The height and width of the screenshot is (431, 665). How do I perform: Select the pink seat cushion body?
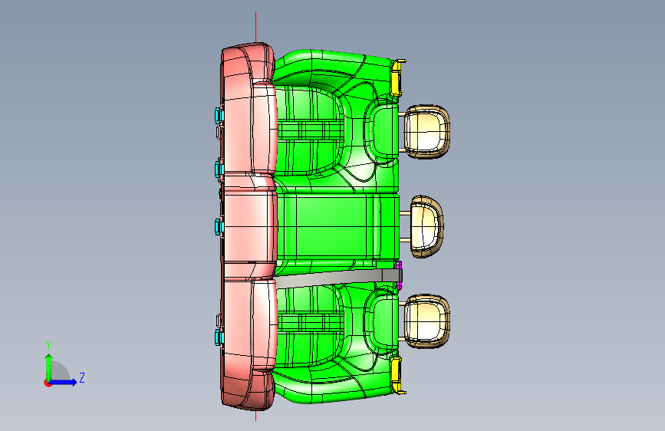pyautogui.click(x=249, y=226)
